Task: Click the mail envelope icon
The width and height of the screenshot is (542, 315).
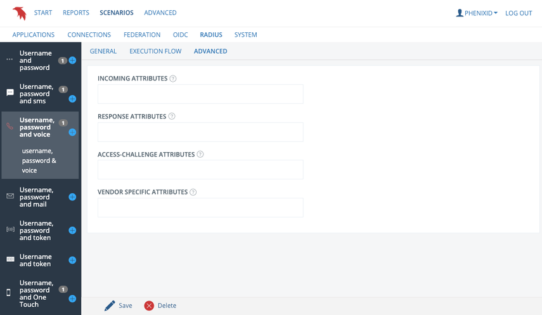Action: (10, 196)
